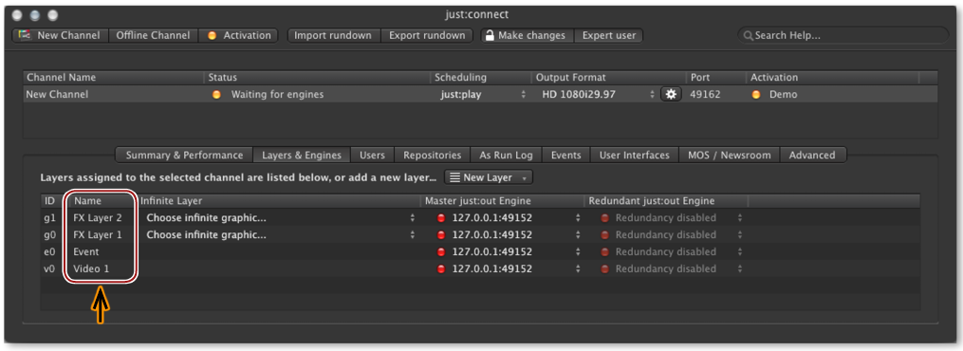Click the Activation toolbar button
Image resolution: width=963 pixels, height=351 pixels.
point(239,36)
